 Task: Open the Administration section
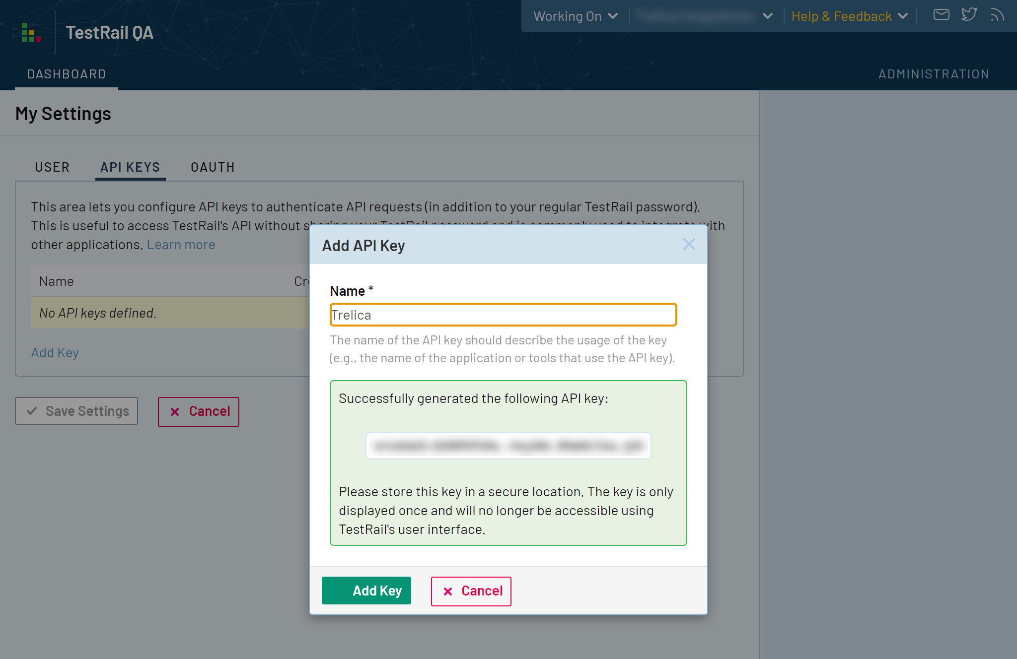tap(934, 74)
